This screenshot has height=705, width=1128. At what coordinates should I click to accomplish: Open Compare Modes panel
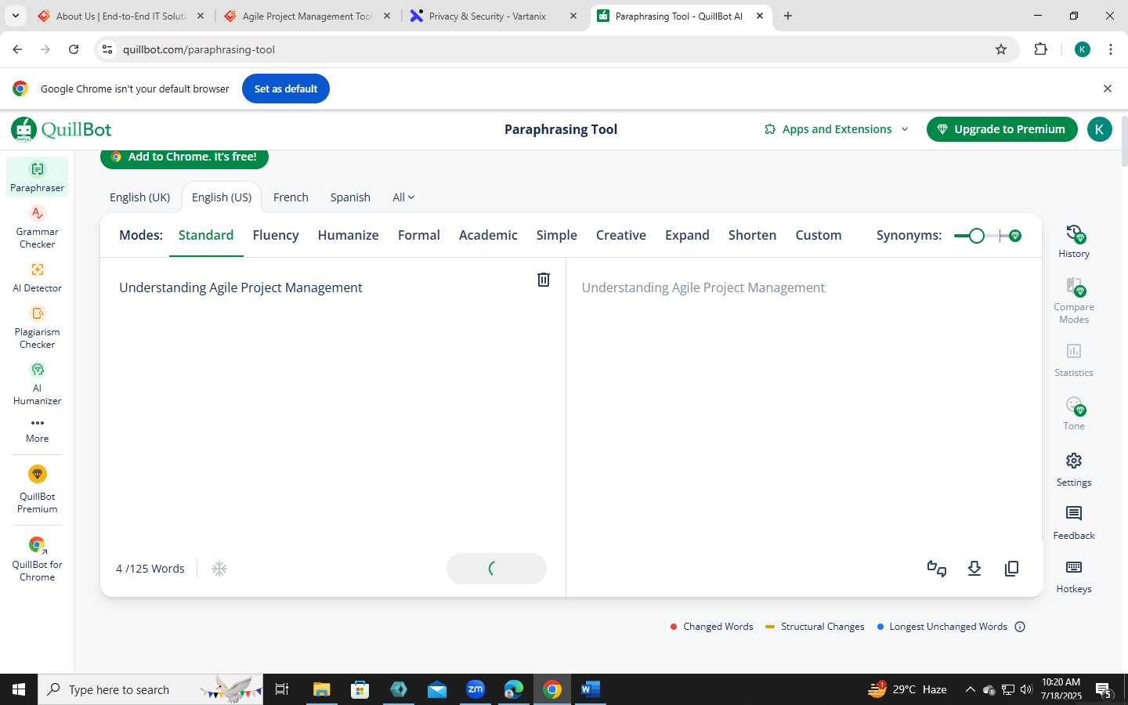1074,301
